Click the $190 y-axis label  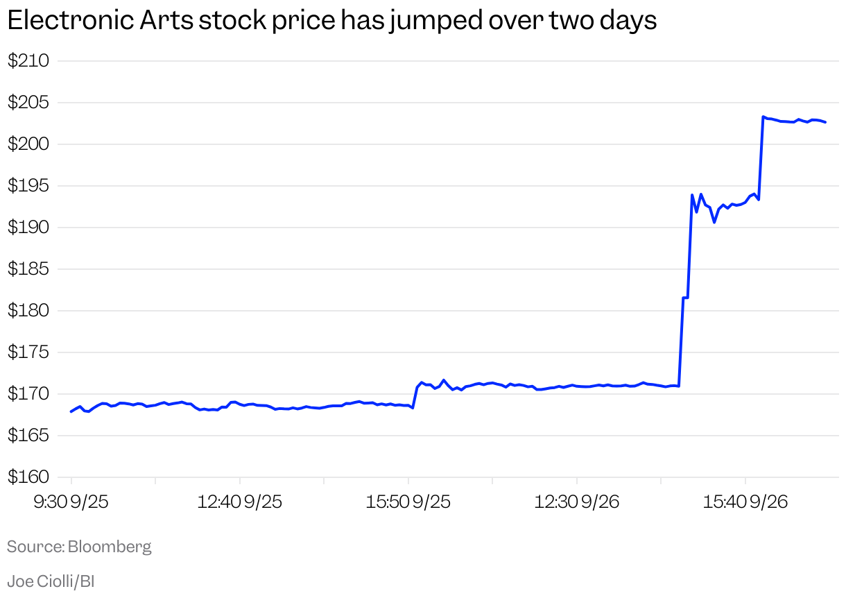click(28, 228)
